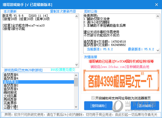Click 建议关闭杀毒软件再使用 notice line
This screenshot has height=118, width=162.
101,32
